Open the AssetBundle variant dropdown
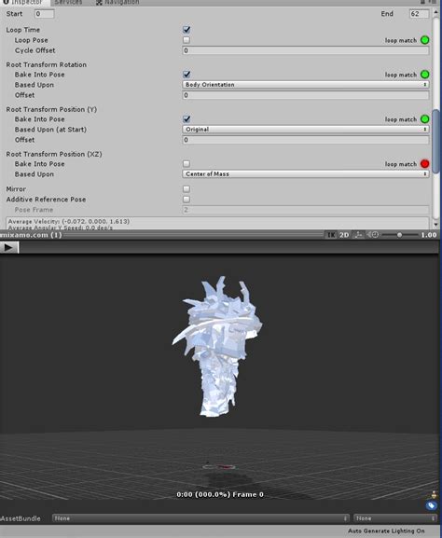The height and width of the screenshot is (538, 442). click(x=395, y=518)
